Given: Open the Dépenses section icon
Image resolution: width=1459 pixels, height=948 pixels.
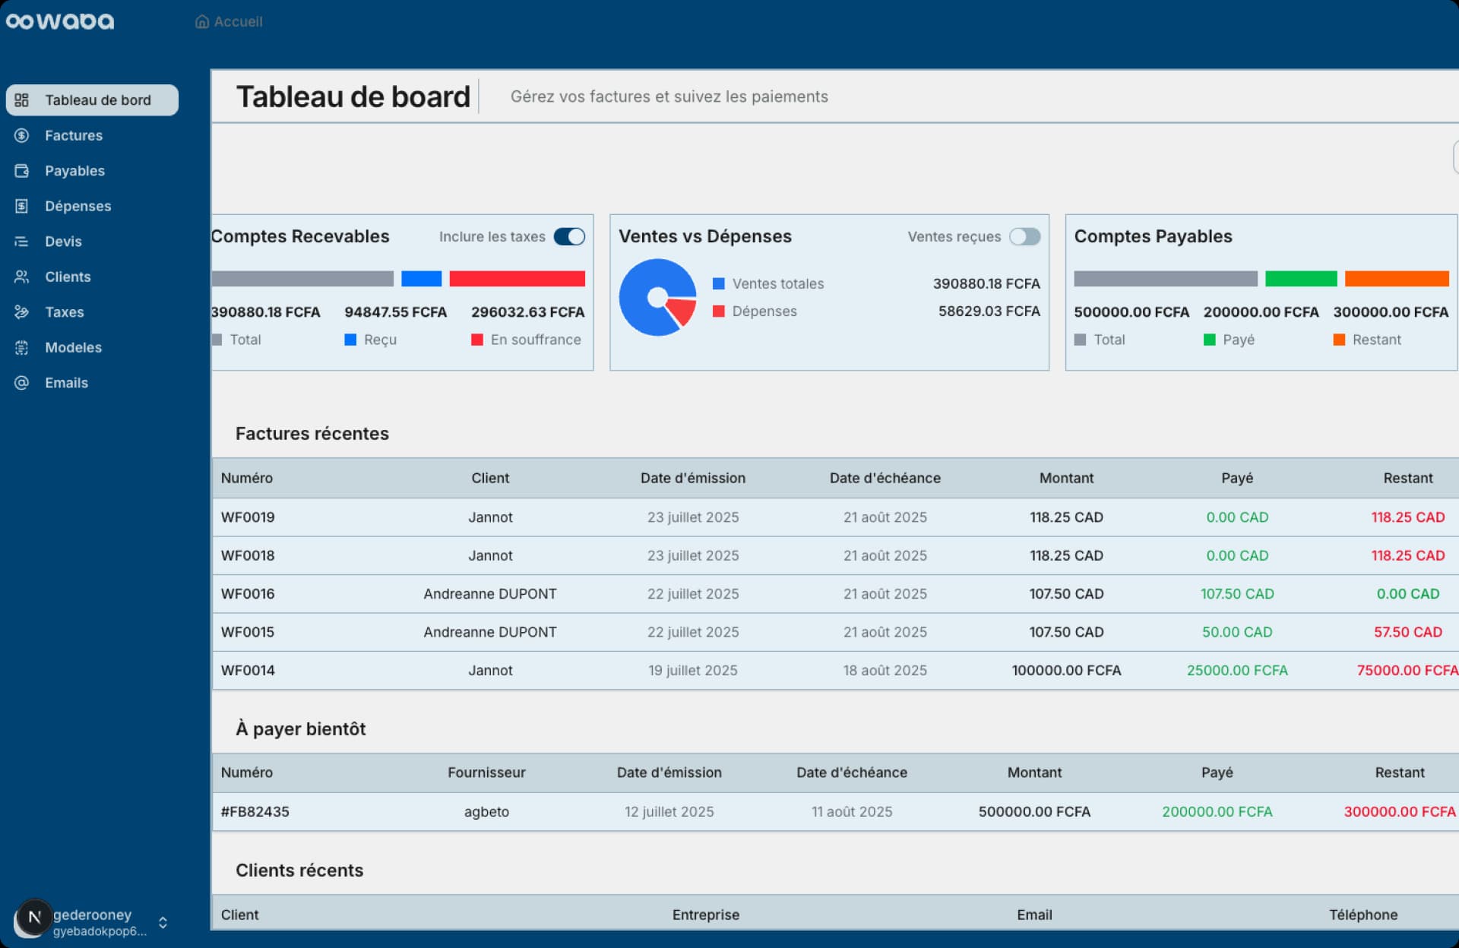Looking at the screenshot, I should [21, 206].
